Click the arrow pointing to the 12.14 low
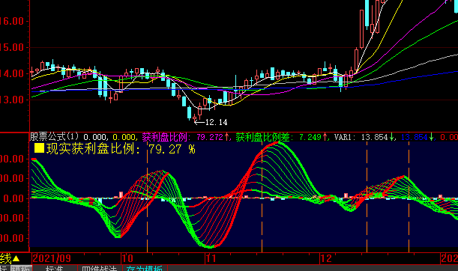This screenshot has width=458, height=271. pyautogui.click(x=199, y=123)
